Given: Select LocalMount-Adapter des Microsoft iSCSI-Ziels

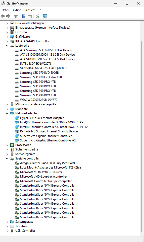Looking at the screenshot, I should point(51,168).
